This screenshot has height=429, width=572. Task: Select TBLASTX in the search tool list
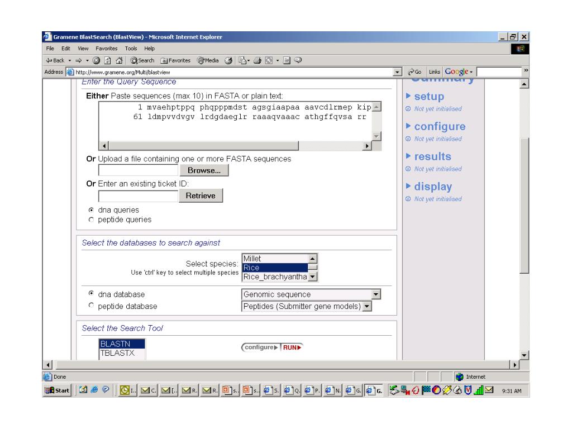122,353
